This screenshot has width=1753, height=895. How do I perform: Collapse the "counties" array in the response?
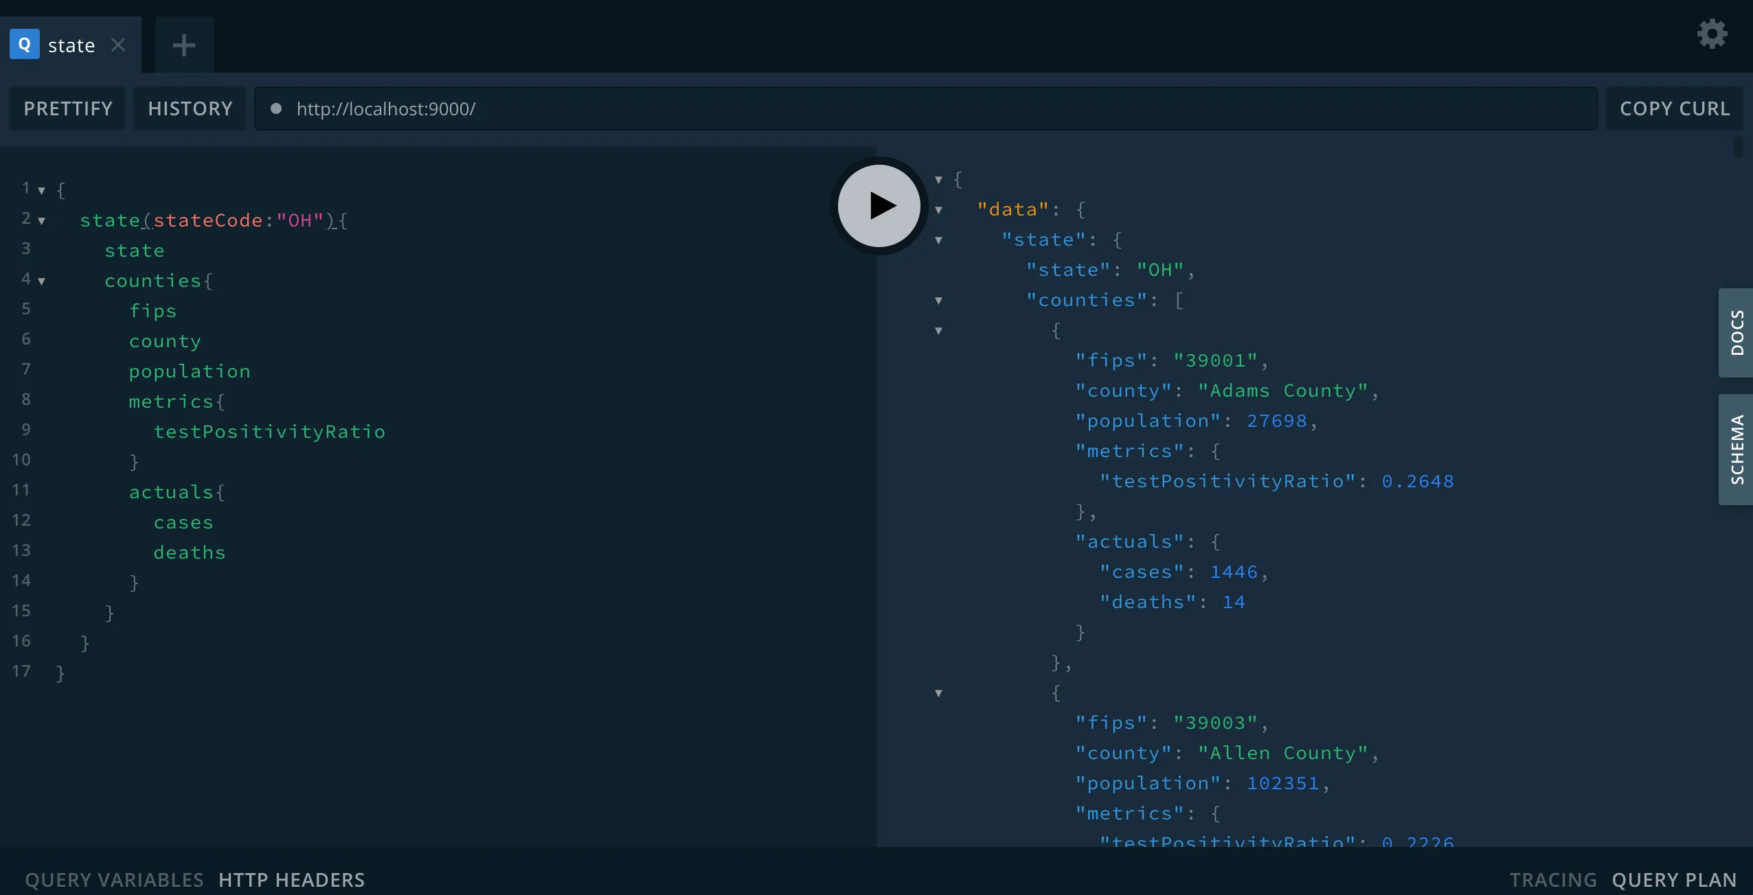938,301
